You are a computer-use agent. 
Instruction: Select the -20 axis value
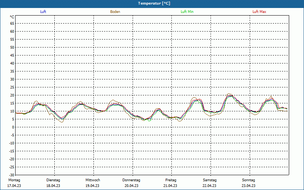[x=12, y=159]
